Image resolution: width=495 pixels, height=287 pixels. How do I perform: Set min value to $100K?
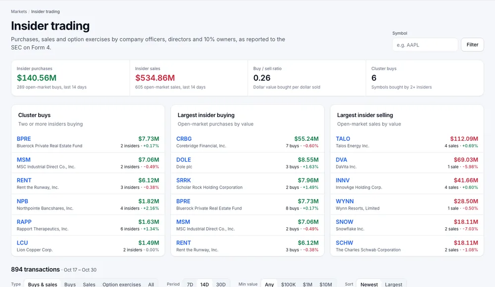coord(288,284)
